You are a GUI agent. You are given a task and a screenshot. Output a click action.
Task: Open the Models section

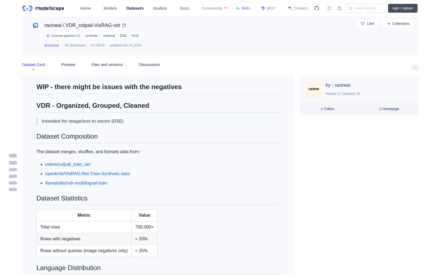coord(110,8)
